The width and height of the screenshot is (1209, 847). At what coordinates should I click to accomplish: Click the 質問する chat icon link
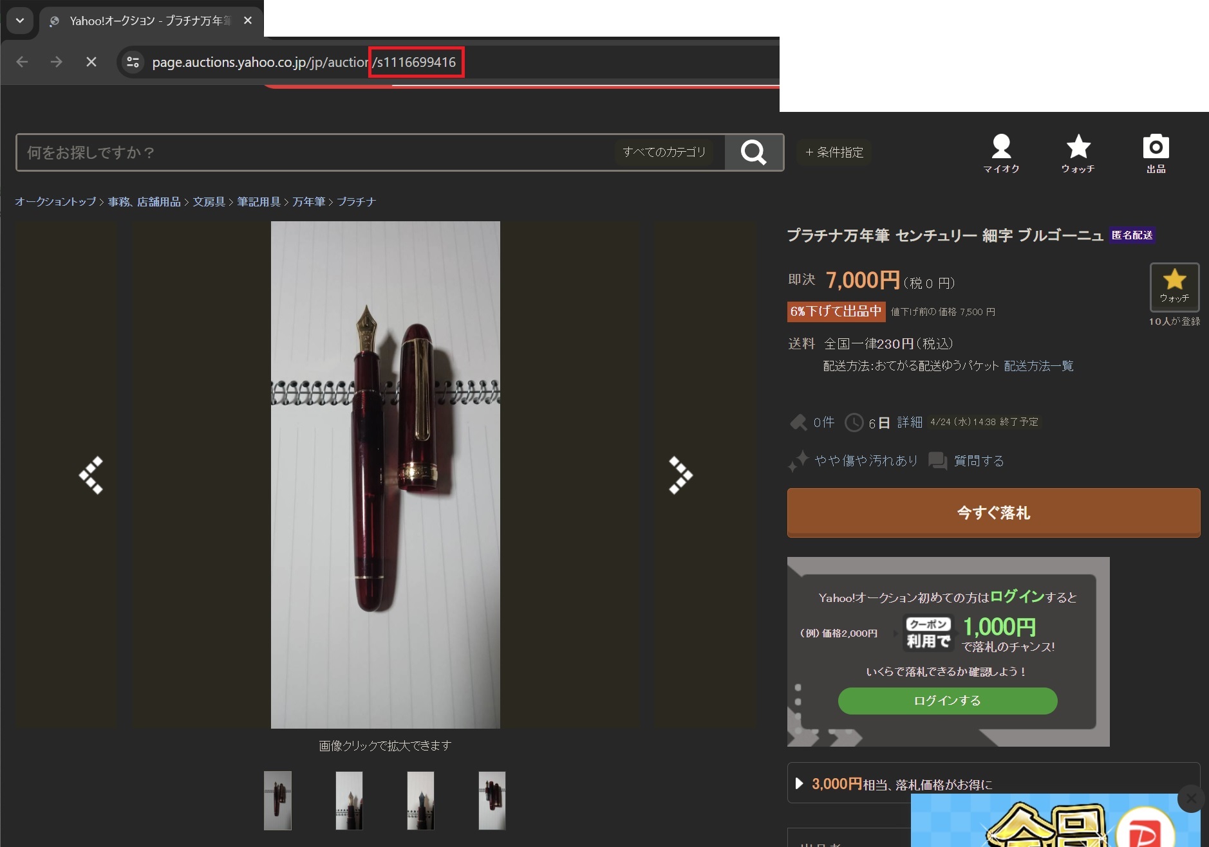[966, 460]
